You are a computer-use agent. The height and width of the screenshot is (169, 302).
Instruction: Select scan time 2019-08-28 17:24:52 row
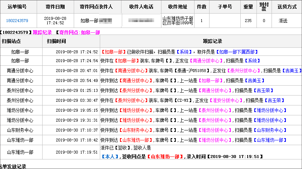pyautogui.click(x=77, y=52)
